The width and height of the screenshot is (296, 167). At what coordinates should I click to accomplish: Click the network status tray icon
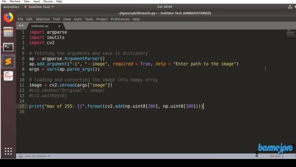[290, 7]
